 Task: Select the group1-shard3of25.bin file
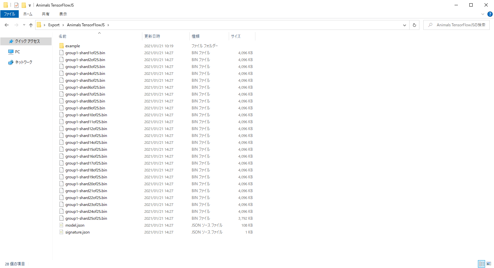coord(85,67)
